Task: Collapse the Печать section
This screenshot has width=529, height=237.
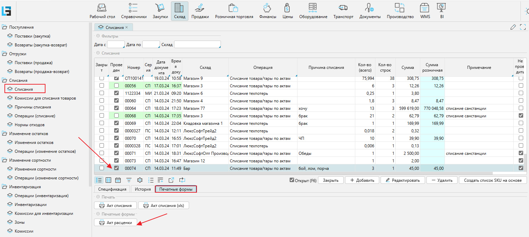Action: (x=98, y=197)
